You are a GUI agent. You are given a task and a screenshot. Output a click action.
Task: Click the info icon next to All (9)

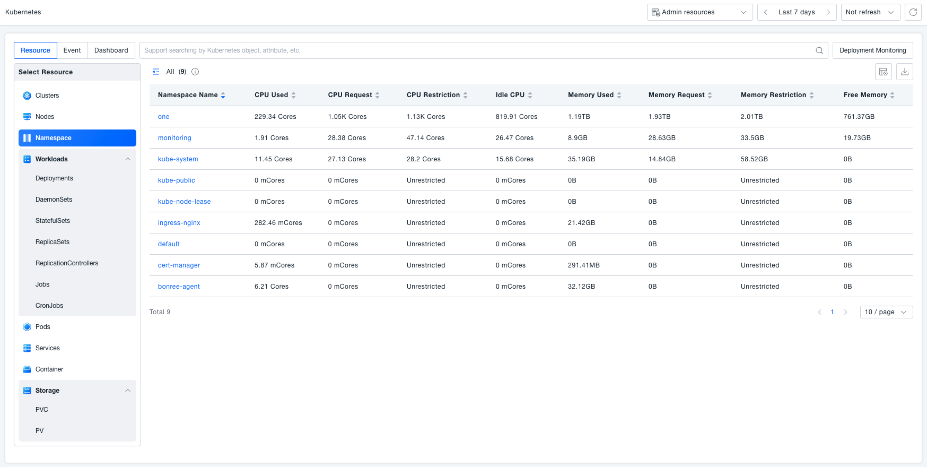[195, 72]
